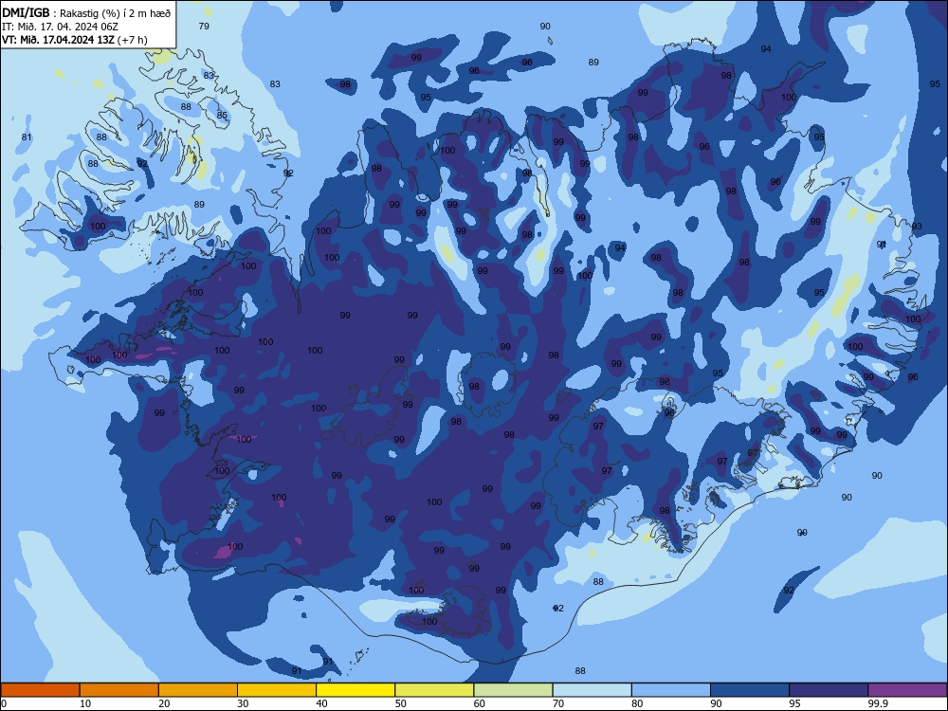Choose the 30–40 golden legend swatch

[277, 690]
